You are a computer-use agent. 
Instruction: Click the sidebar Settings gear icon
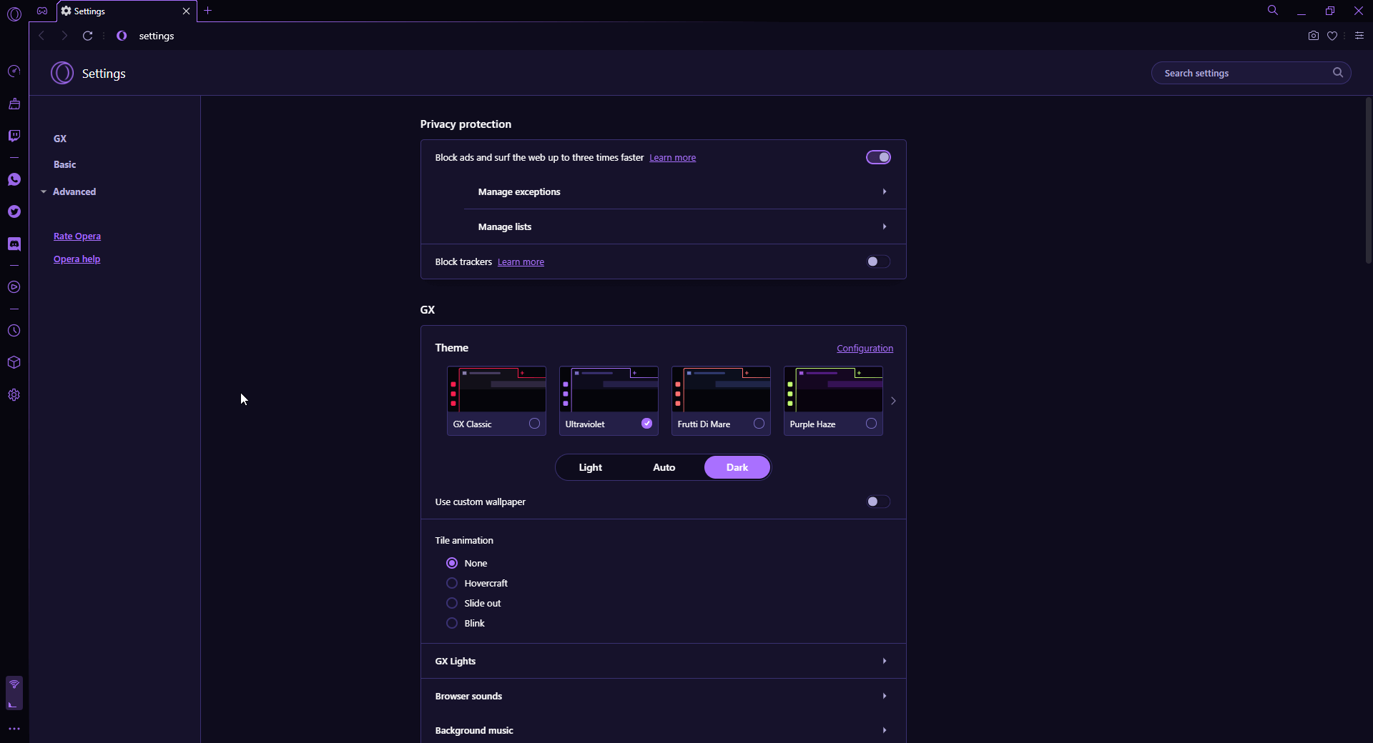pos(14,395)
